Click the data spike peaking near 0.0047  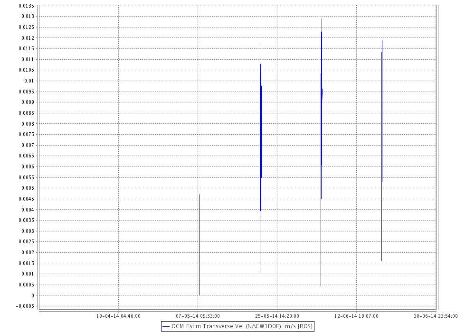click(199, 245)
